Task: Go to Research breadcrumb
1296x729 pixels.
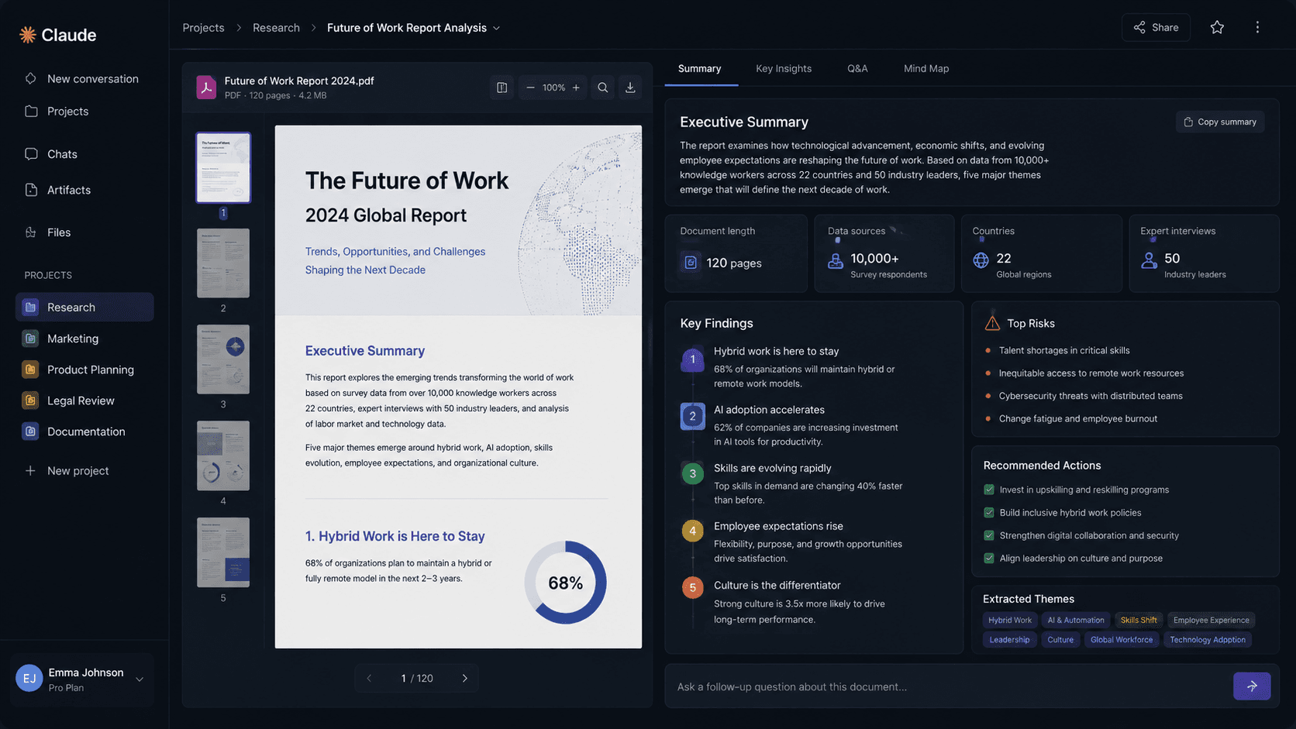Action: pos(276,28)
